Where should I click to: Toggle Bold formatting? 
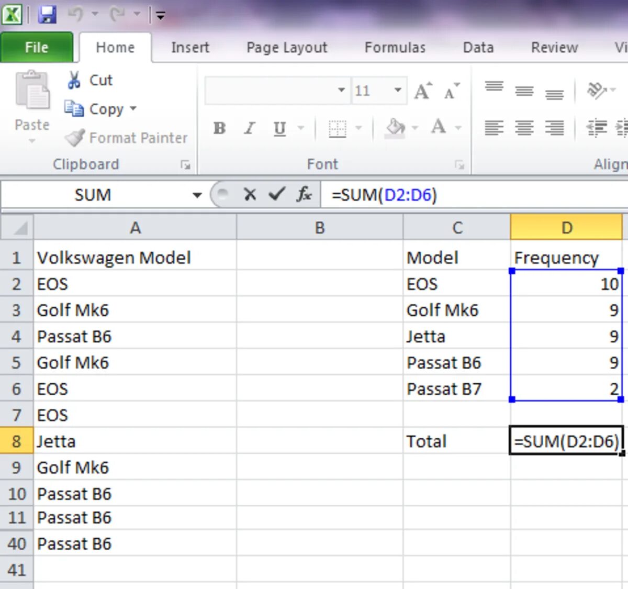click(x=219, y=128)
